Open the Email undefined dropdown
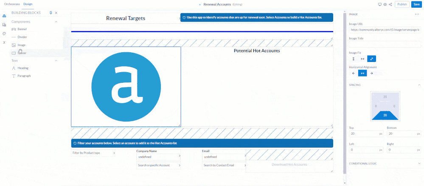 pos(224,157)
